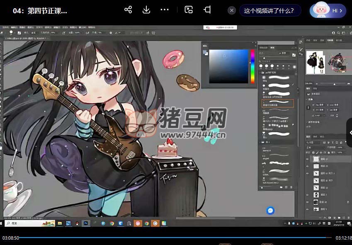Toggle visibility of the bottom-most visible layer
Viewport: 352px width, 245px height.
coord(307,209)
